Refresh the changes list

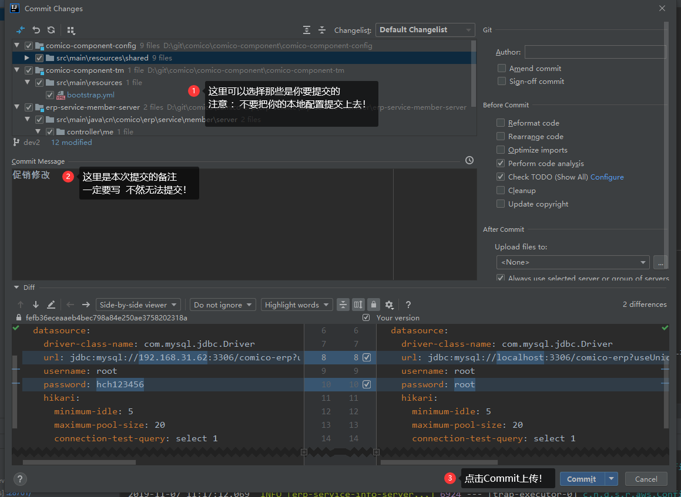pos(51,30)
